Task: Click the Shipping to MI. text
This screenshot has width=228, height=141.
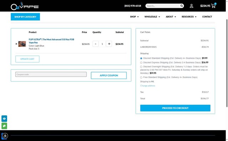Action: [147, 82]
